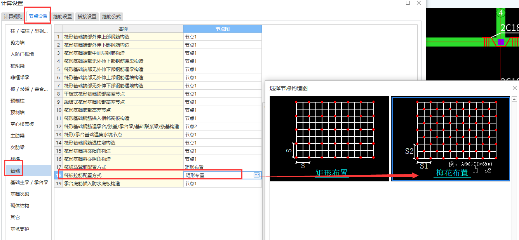Switch to 节点设置 tab
The image size is (519, 240).
pyautogui.click(x=38, y=16)
